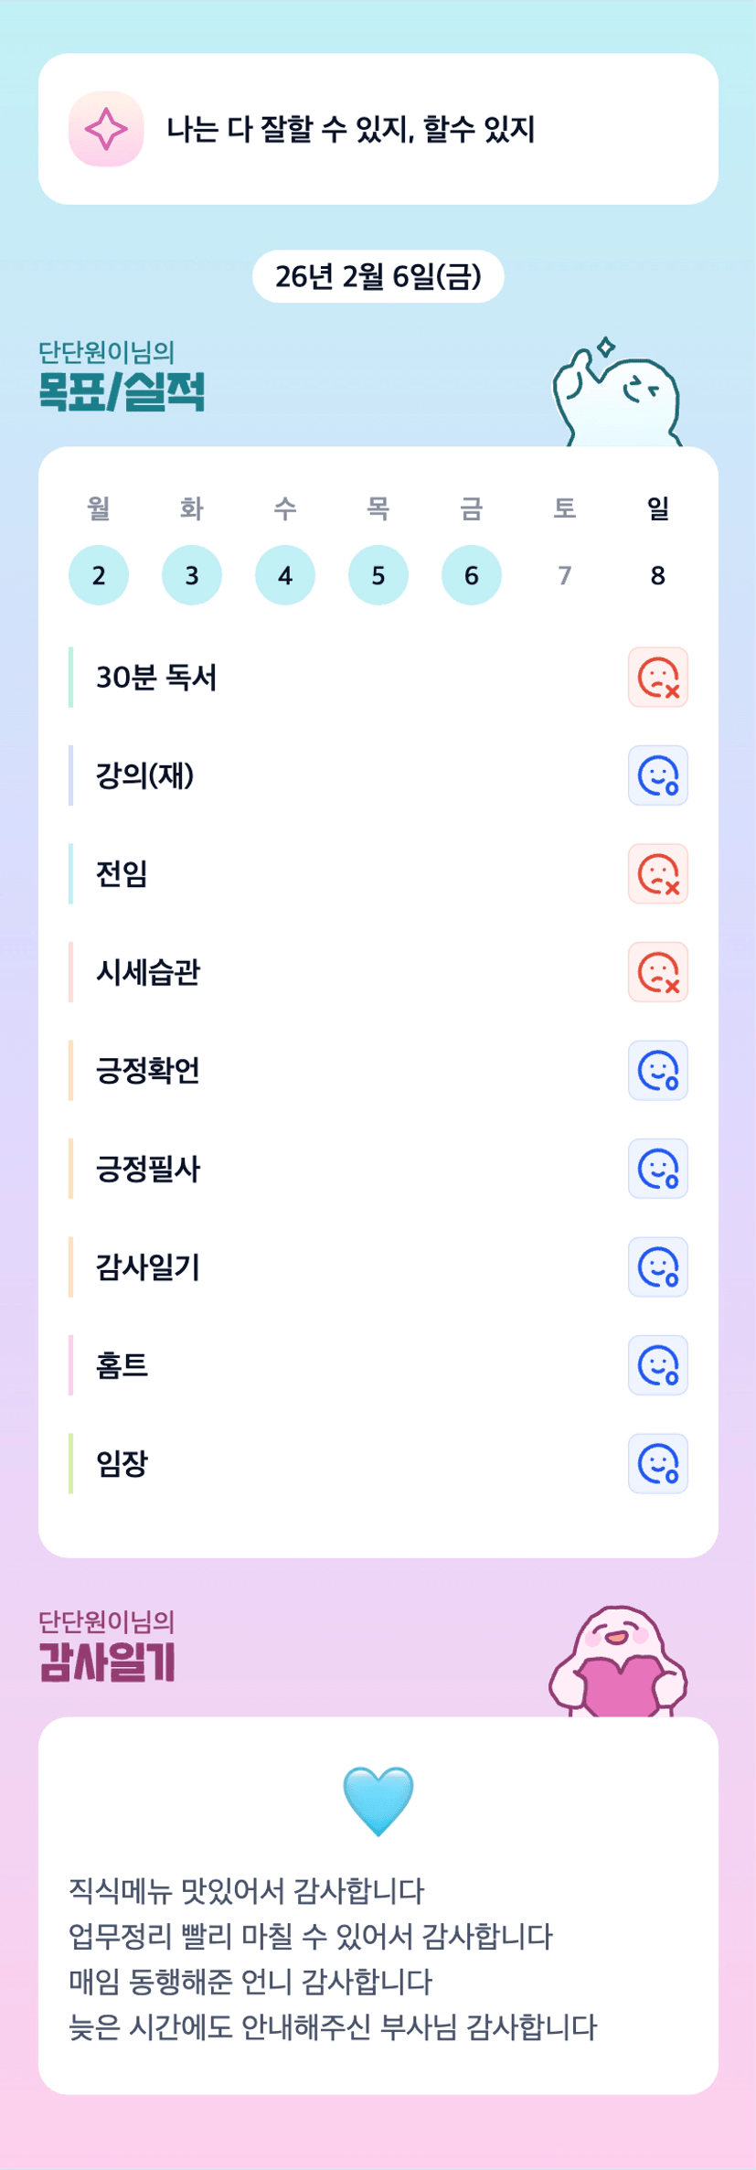
Task: Select Friday the 6th date circle
Action: (472, 575)
